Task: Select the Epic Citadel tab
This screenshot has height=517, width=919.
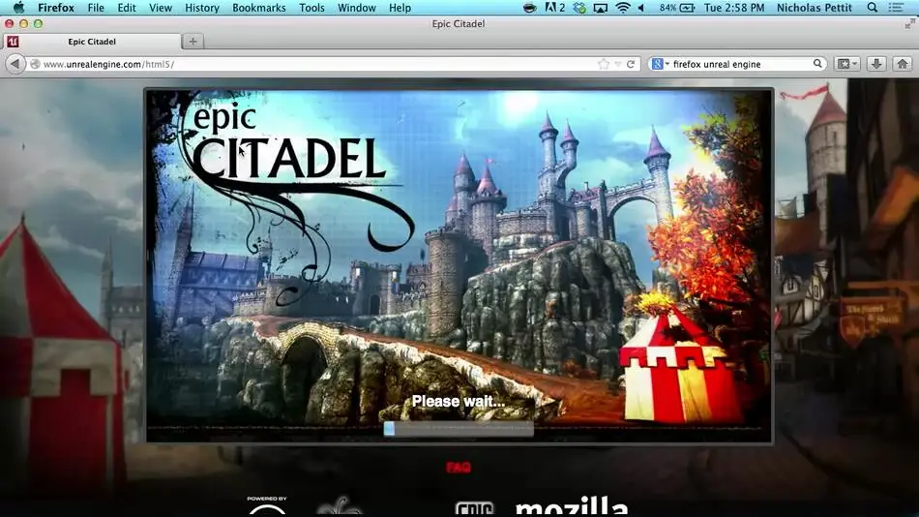Action: (x=92, y=42)
